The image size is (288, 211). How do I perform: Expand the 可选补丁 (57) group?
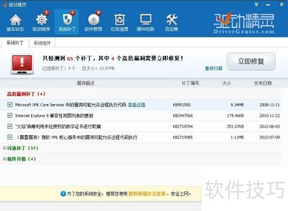point(5,148)
